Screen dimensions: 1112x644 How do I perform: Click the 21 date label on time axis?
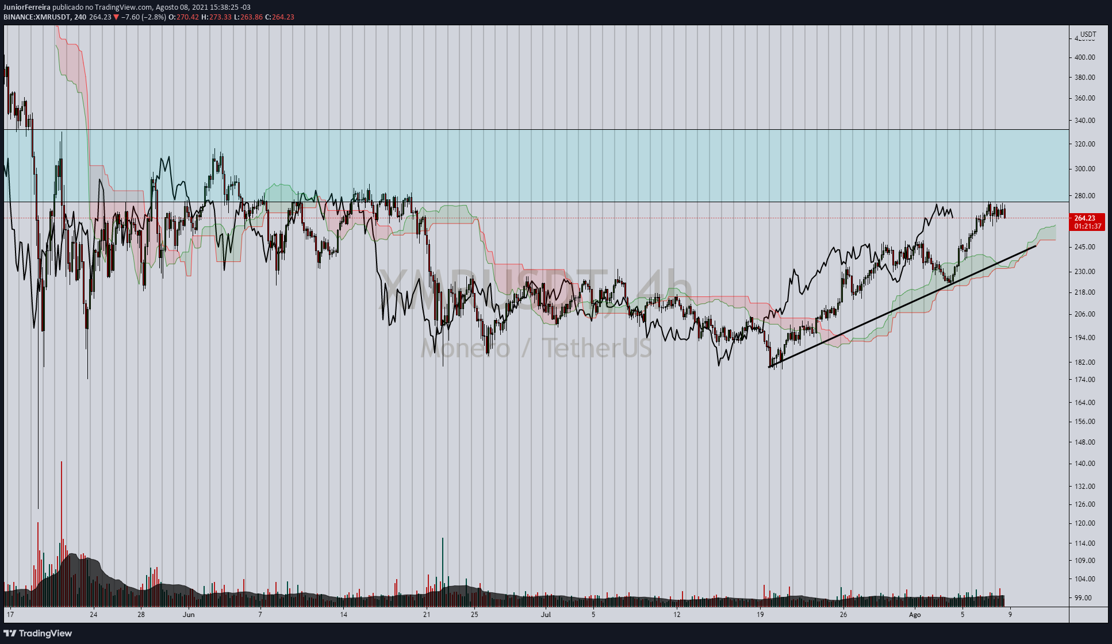point(427,615)
